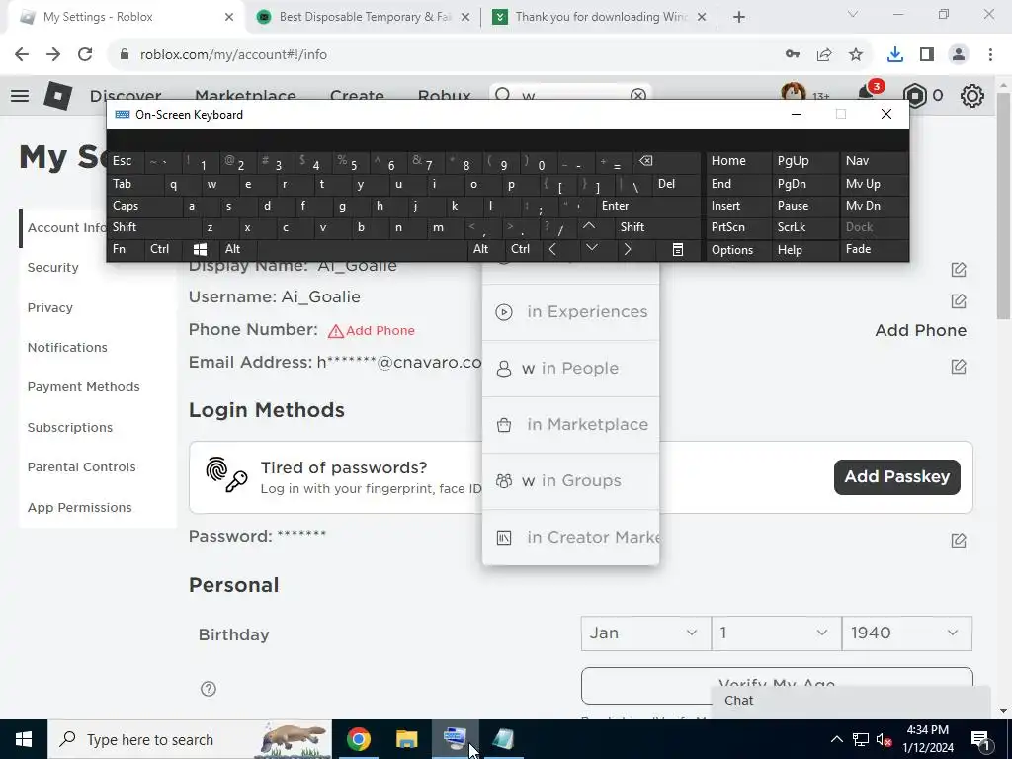Image resolution: width=1012 pixels, height=759 pixels.
Task: Open Payment Methods in the settings sidebar
Action: tap(83, 387)
